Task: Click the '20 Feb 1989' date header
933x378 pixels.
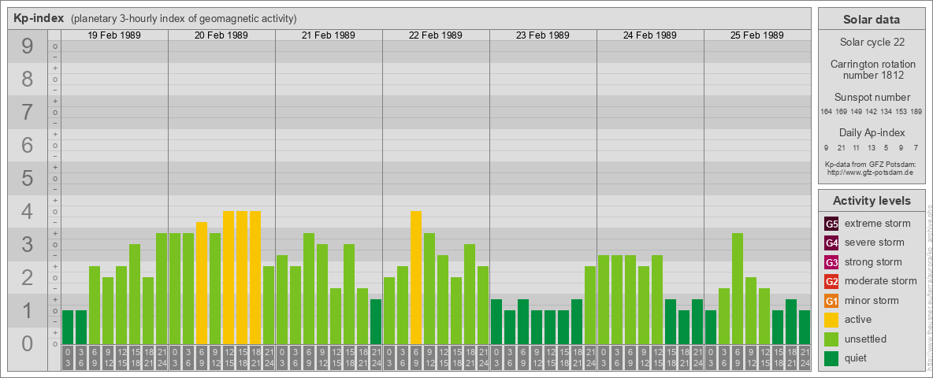Action: tap(221, 35)
